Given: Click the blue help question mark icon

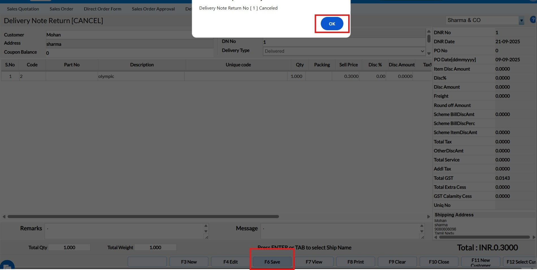Looking at the screenshot, I should pyautogui.click(x=533, y=20).
